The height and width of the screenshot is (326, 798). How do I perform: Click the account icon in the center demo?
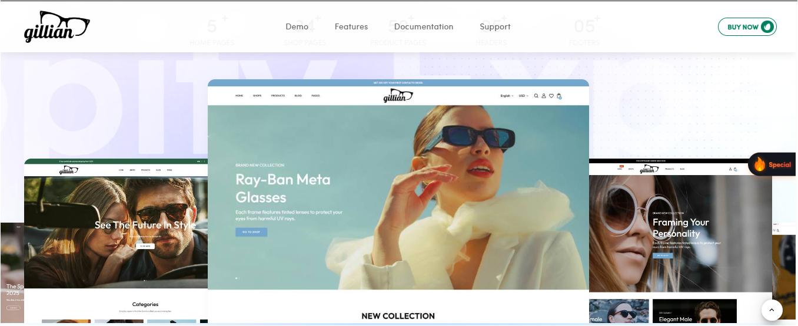point(544,96)
